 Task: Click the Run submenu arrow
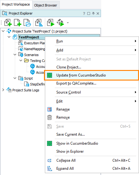[x=135, y=41]
